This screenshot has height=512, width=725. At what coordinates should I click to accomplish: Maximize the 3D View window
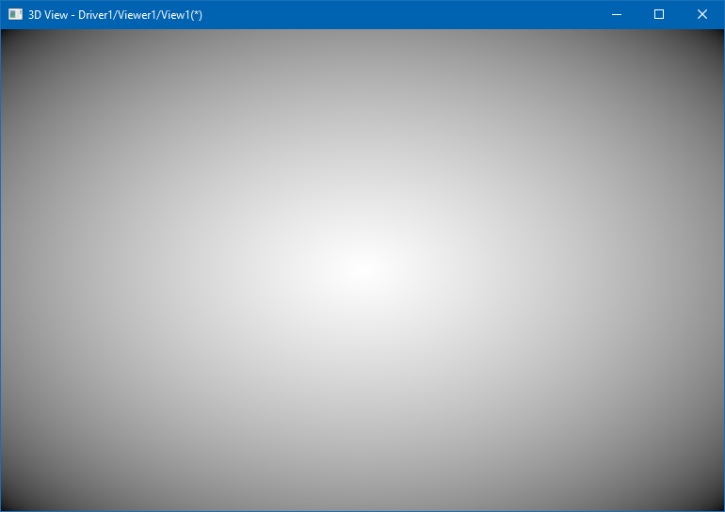coord(659,14)
